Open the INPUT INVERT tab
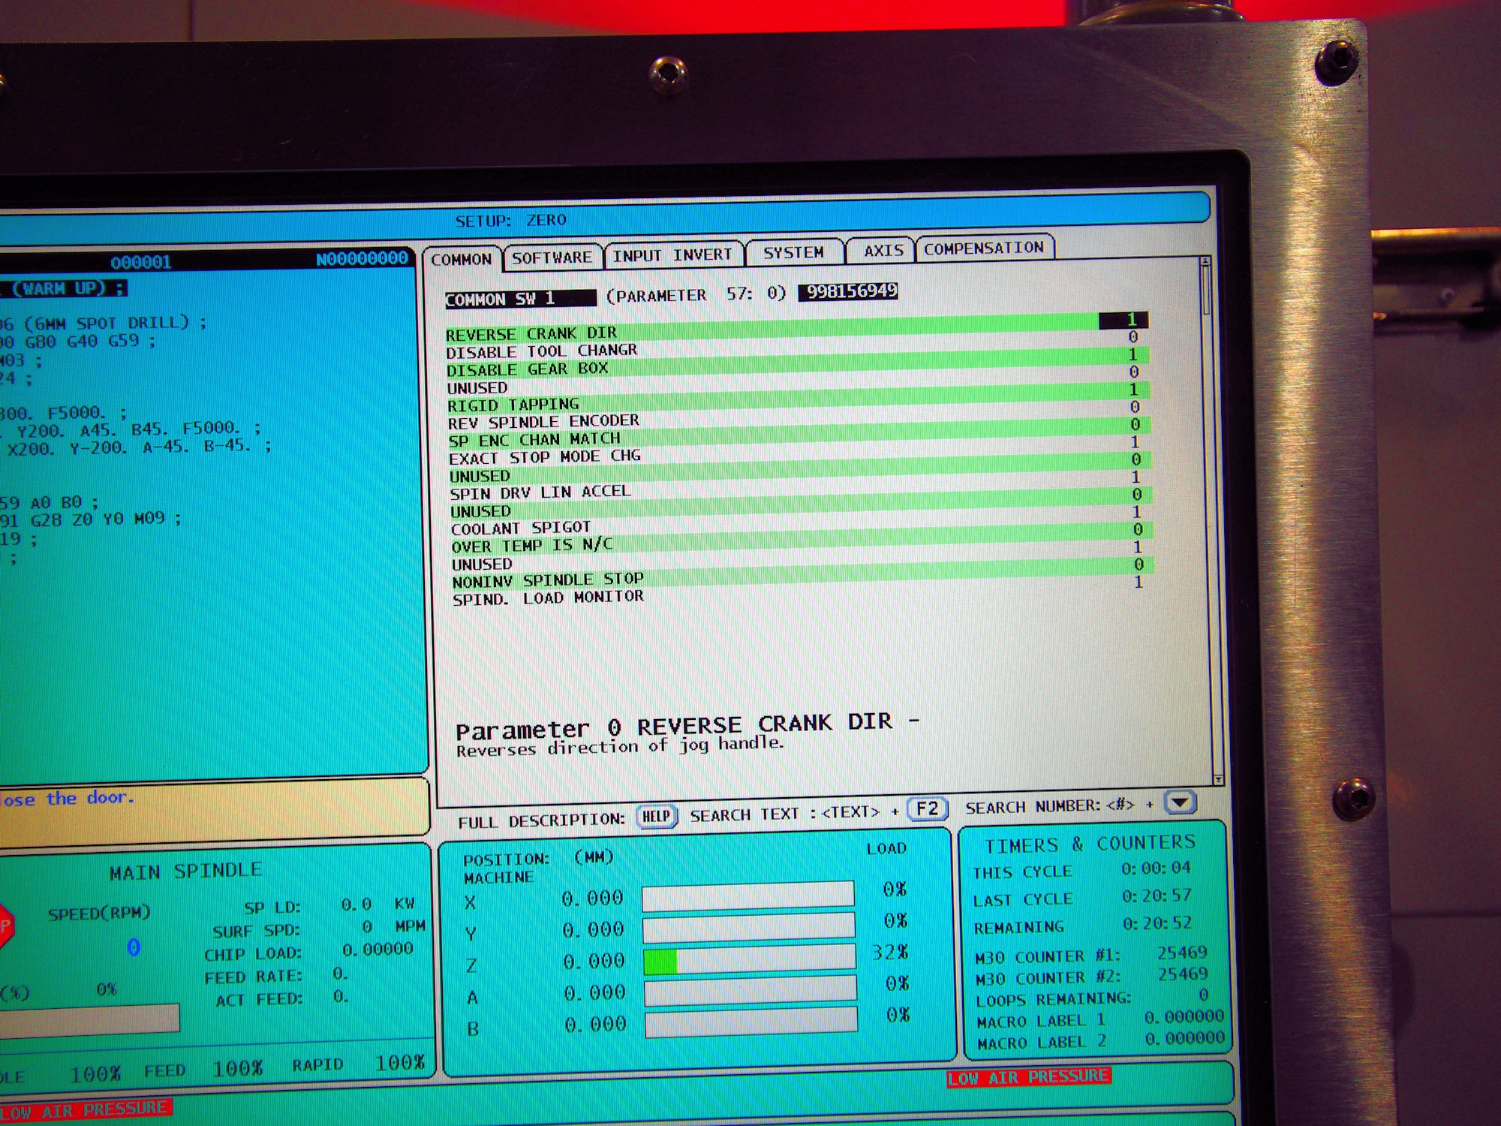Viewport: 1501px width, 1126px height. pyautogui.click(x=672, y=255)
